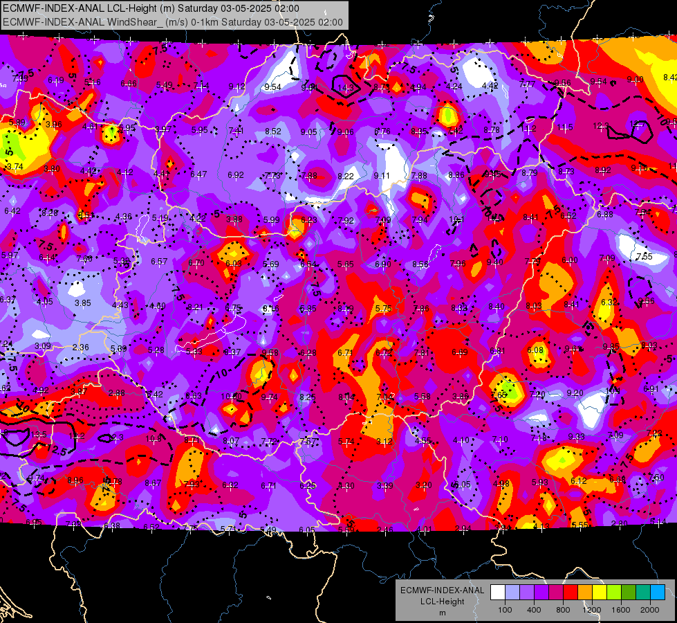
Task: Click the wind shear value 10.60
Action: (232, 396)
